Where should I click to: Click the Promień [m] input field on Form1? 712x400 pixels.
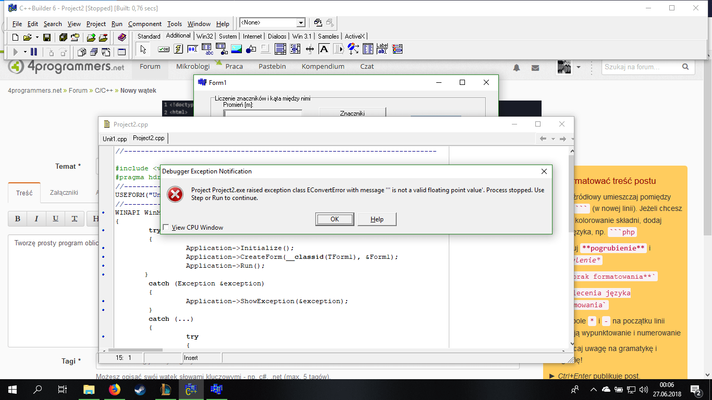click(x=263, y=114)
